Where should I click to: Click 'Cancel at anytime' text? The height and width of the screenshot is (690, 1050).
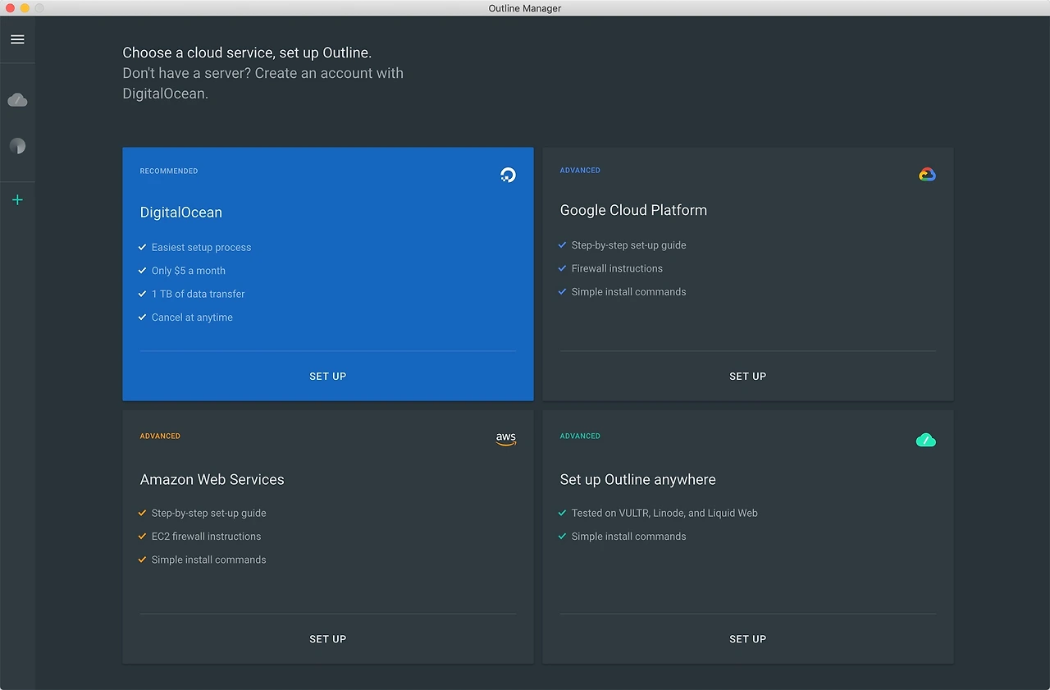(192, 318)
